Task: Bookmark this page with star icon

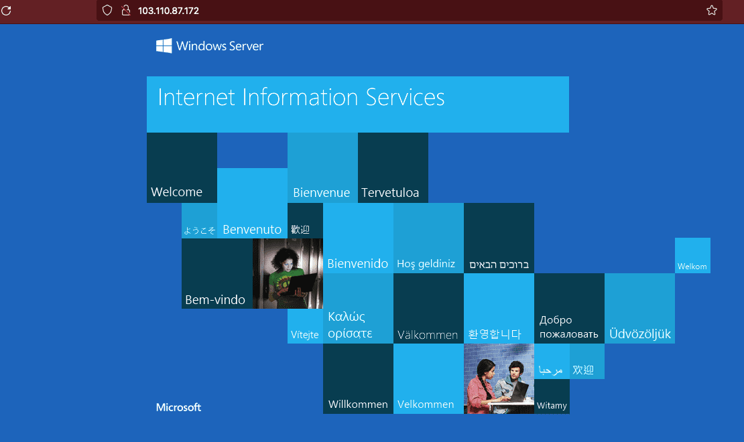Action: coord(711,11)
